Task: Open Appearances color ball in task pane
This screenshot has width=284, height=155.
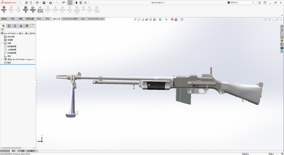Action: coord(282,41)
